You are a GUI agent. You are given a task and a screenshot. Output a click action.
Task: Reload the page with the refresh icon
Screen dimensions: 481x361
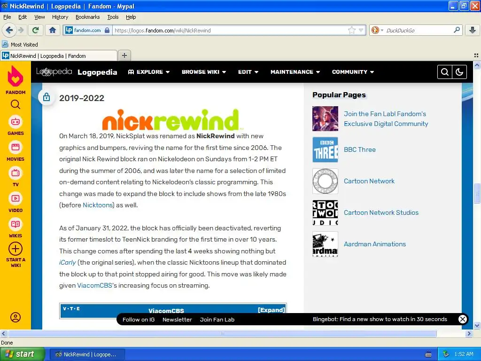pos(36,30)
